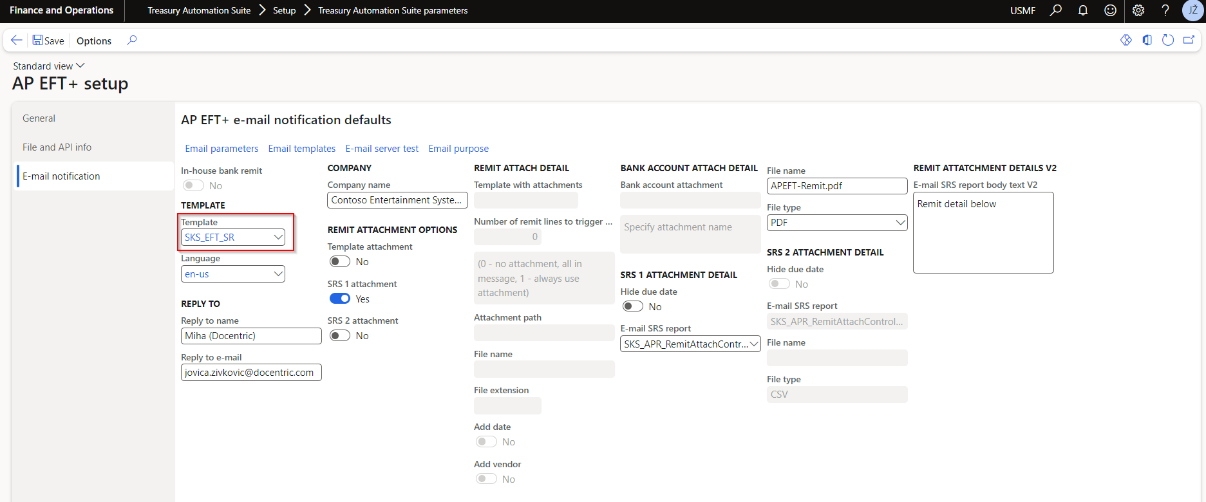Click the APEFT-Remit.pdf file name field

point(837,186)
